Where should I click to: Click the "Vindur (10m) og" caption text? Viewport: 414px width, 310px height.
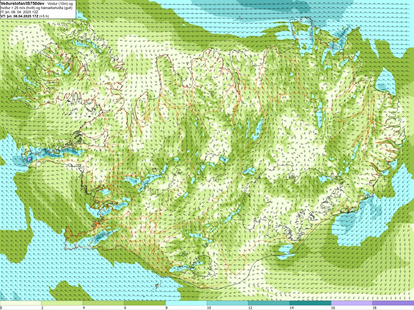[x=60, y=3]
